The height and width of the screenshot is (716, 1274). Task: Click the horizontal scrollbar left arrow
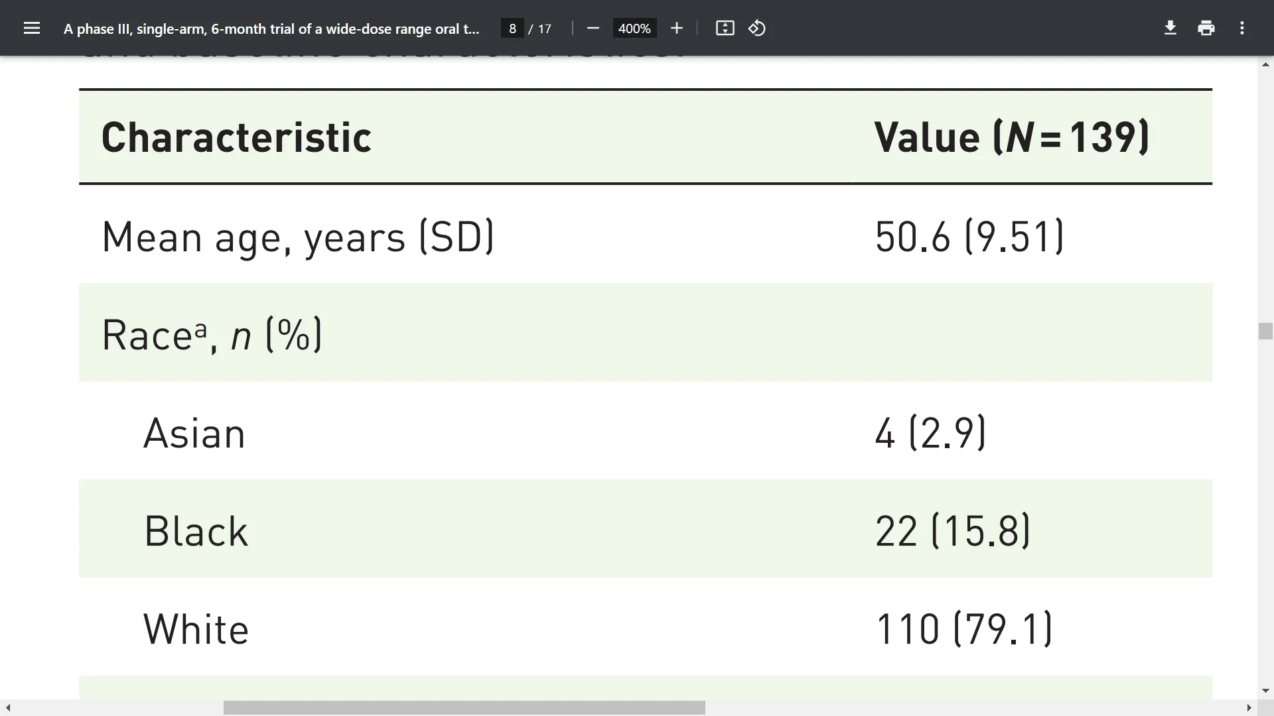[x=8, y=708]
